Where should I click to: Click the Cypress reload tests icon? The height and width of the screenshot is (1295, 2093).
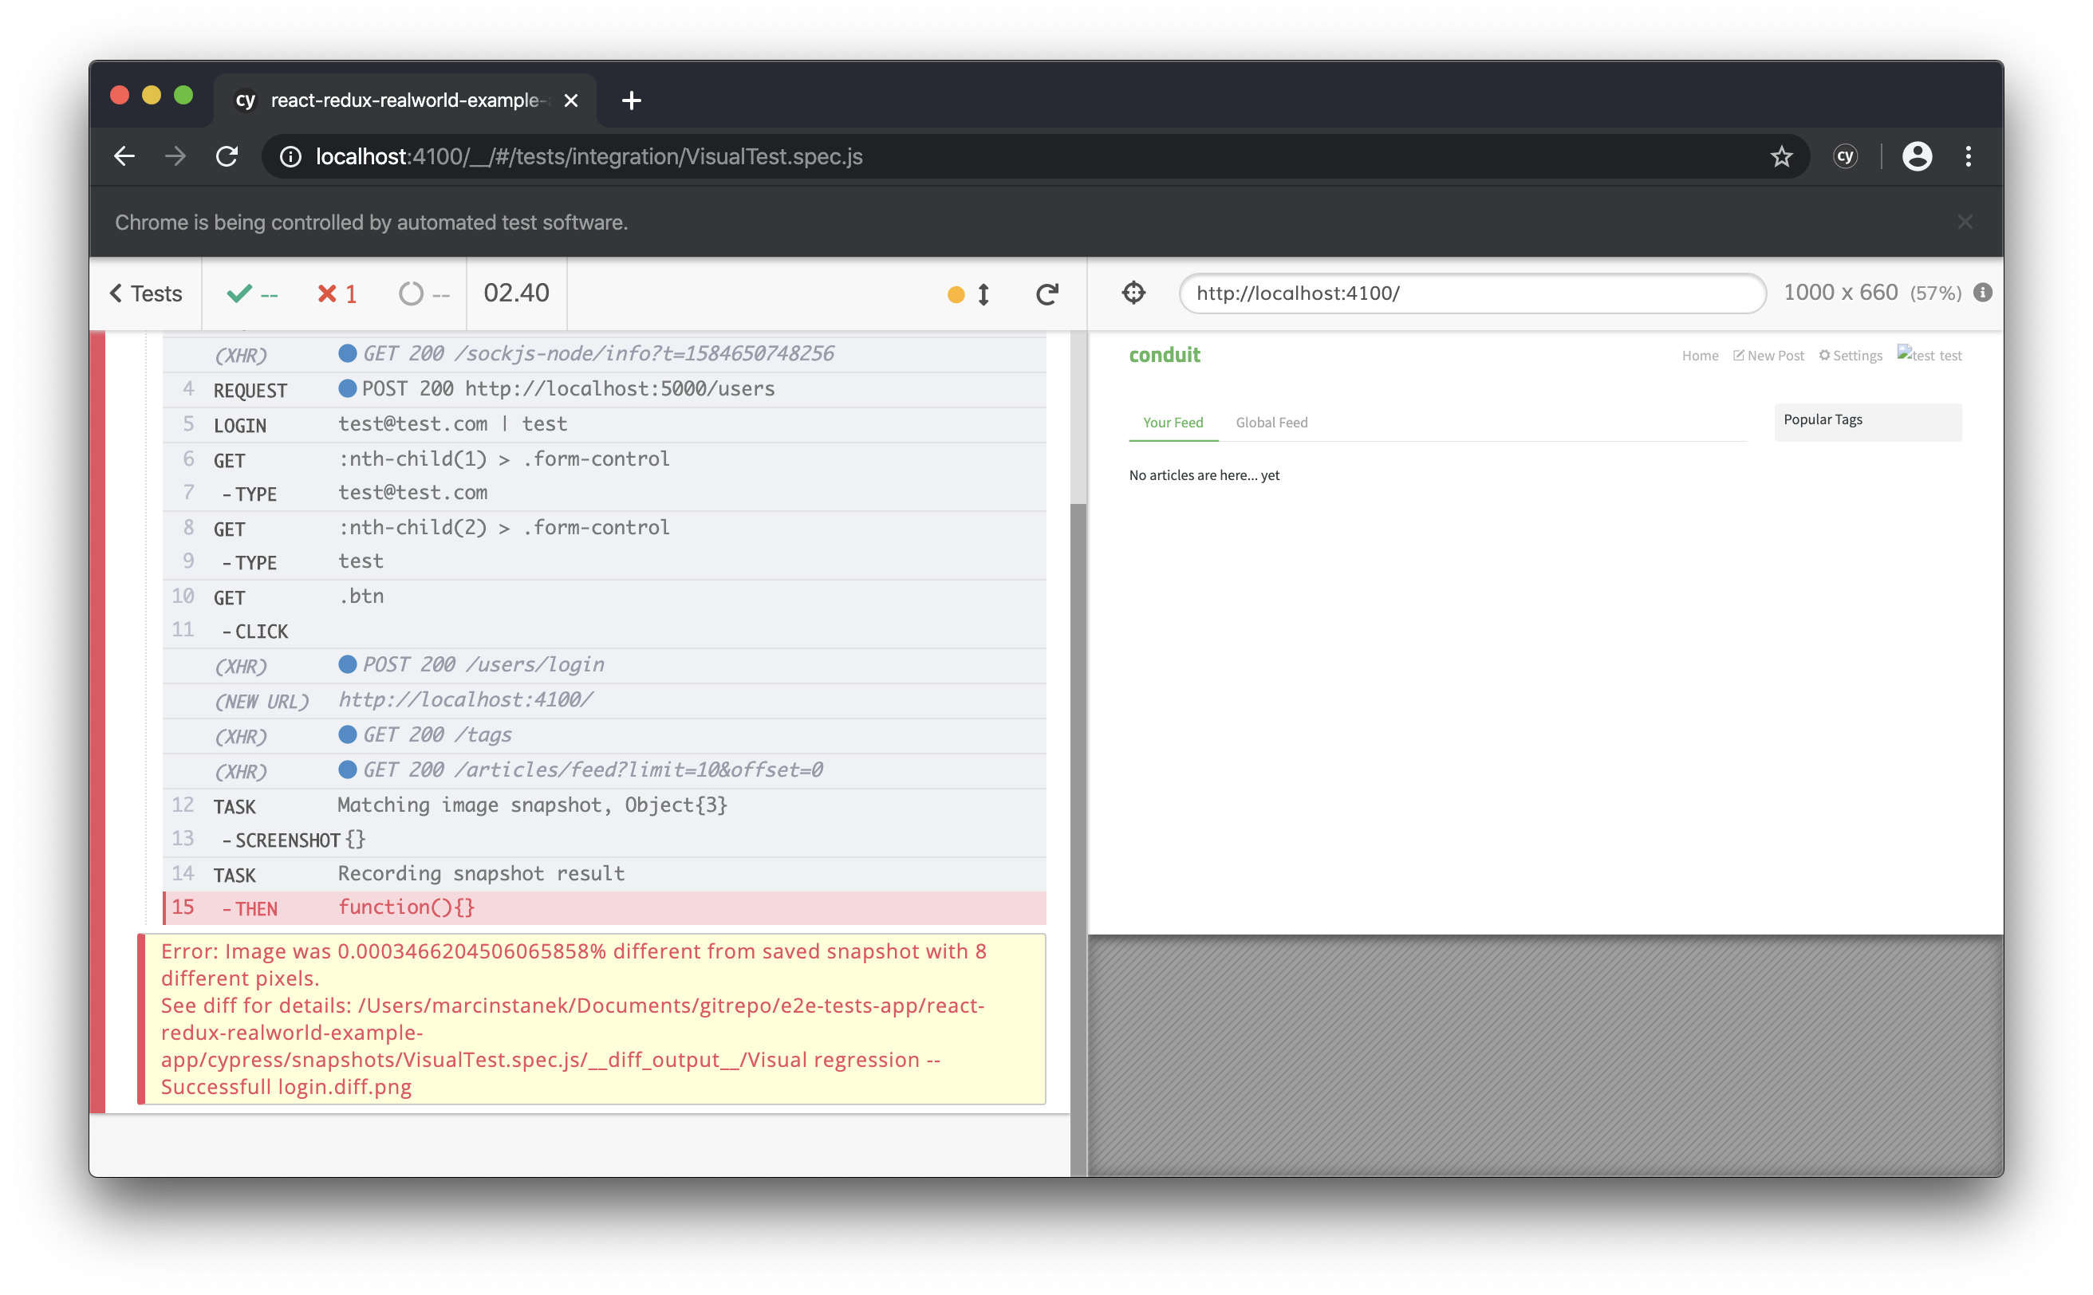pos(1046,293)
